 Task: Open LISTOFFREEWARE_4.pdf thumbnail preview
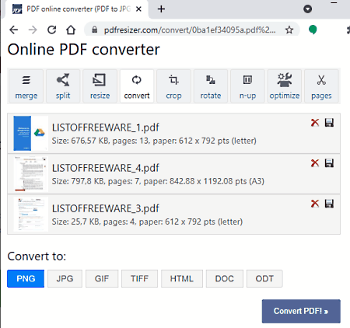coord(31,173)
